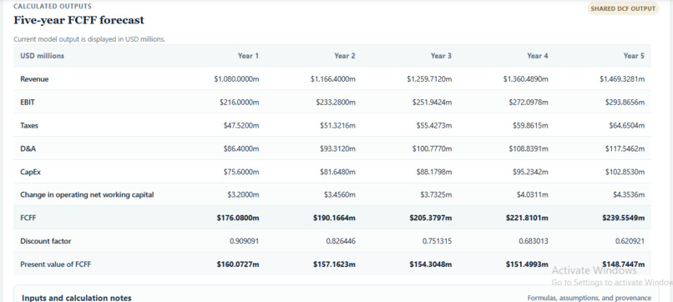Select the CALCULATED OUTPUTS label

click(x=53, y=7)
